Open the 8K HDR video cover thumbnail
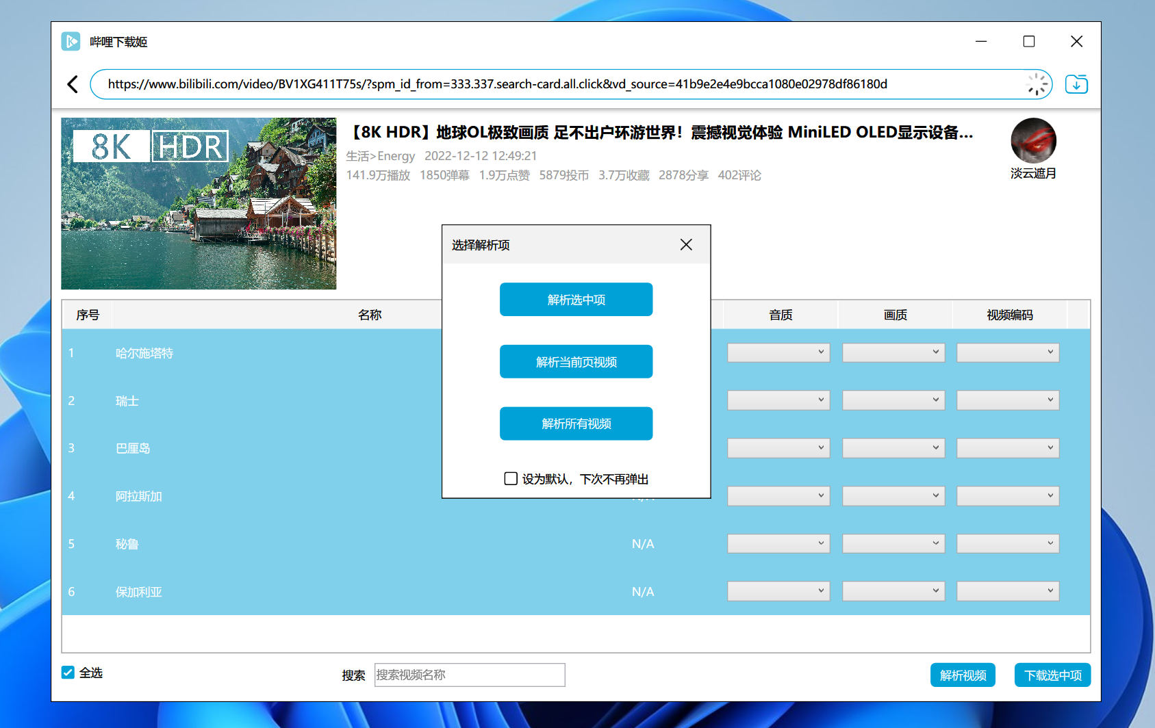This screenshot has height=728, width=1155. 199,203
